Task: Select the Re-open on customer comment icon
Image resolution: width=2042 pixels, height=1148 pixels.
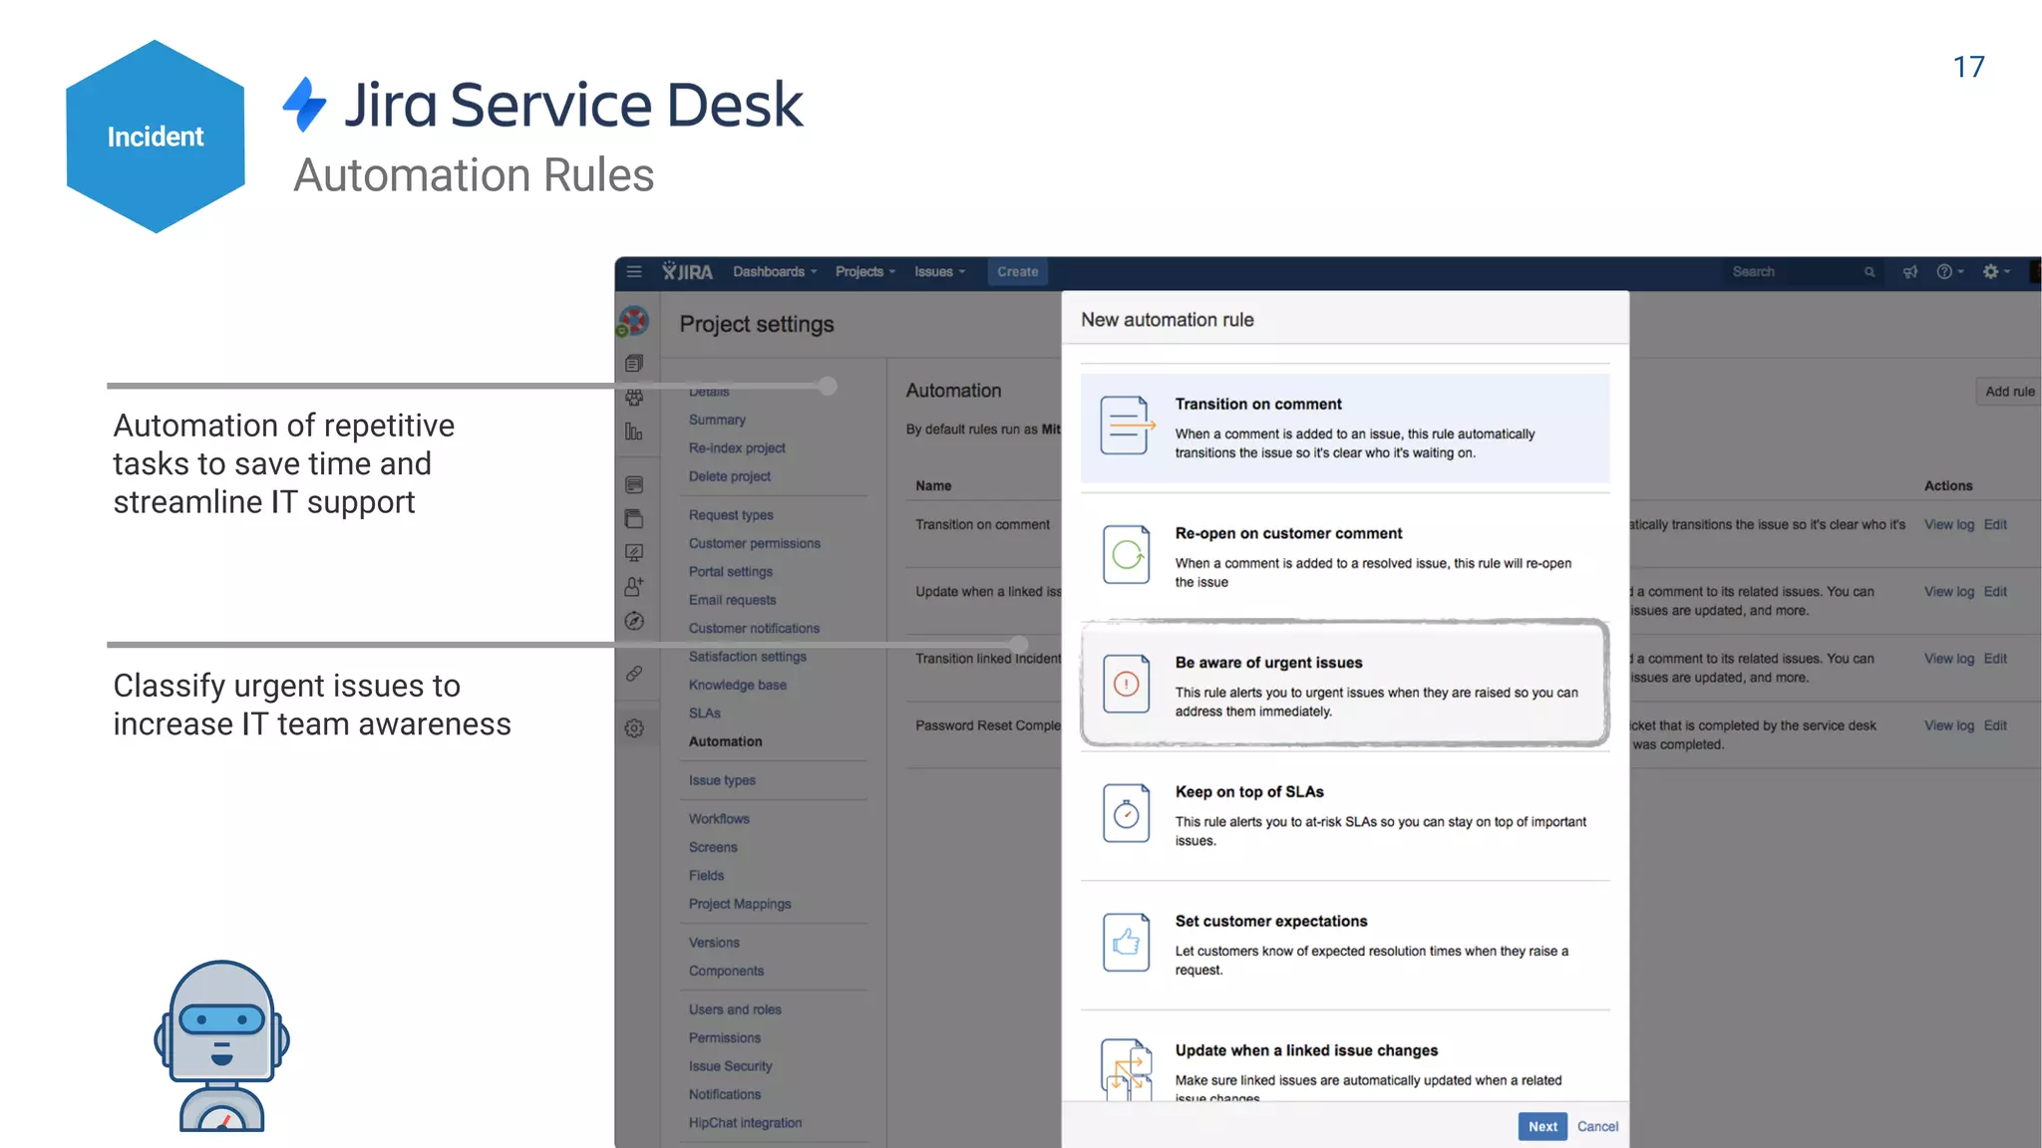Action: [x=1127, y=554]
